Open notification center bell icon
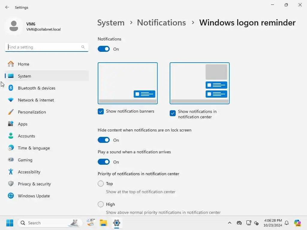The image size is (307, 230). 287,223
